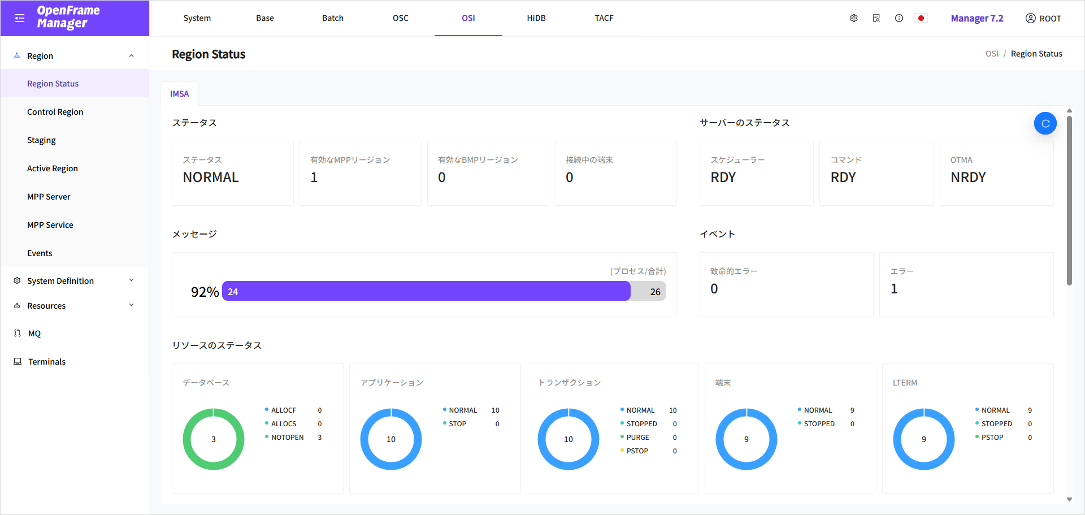1085x515 pixels.
Task: Click the refresh circular button on the right
Action: pos(1045,123)
